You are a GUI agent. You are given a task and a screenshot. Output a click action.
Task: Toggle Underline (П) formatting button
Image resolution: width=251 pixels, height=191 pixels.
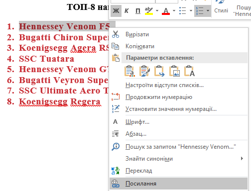(x=138, y=11)
